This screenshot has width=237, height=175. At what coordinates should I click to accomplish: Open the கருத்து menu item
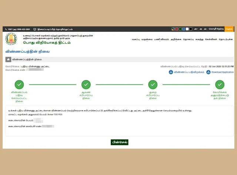(199, 39)
